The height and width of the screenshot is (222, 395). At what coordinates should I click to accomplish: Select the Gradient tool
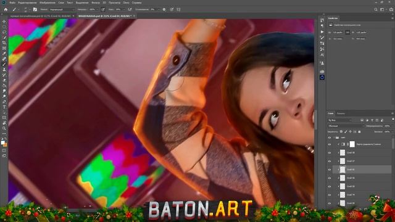4,86
